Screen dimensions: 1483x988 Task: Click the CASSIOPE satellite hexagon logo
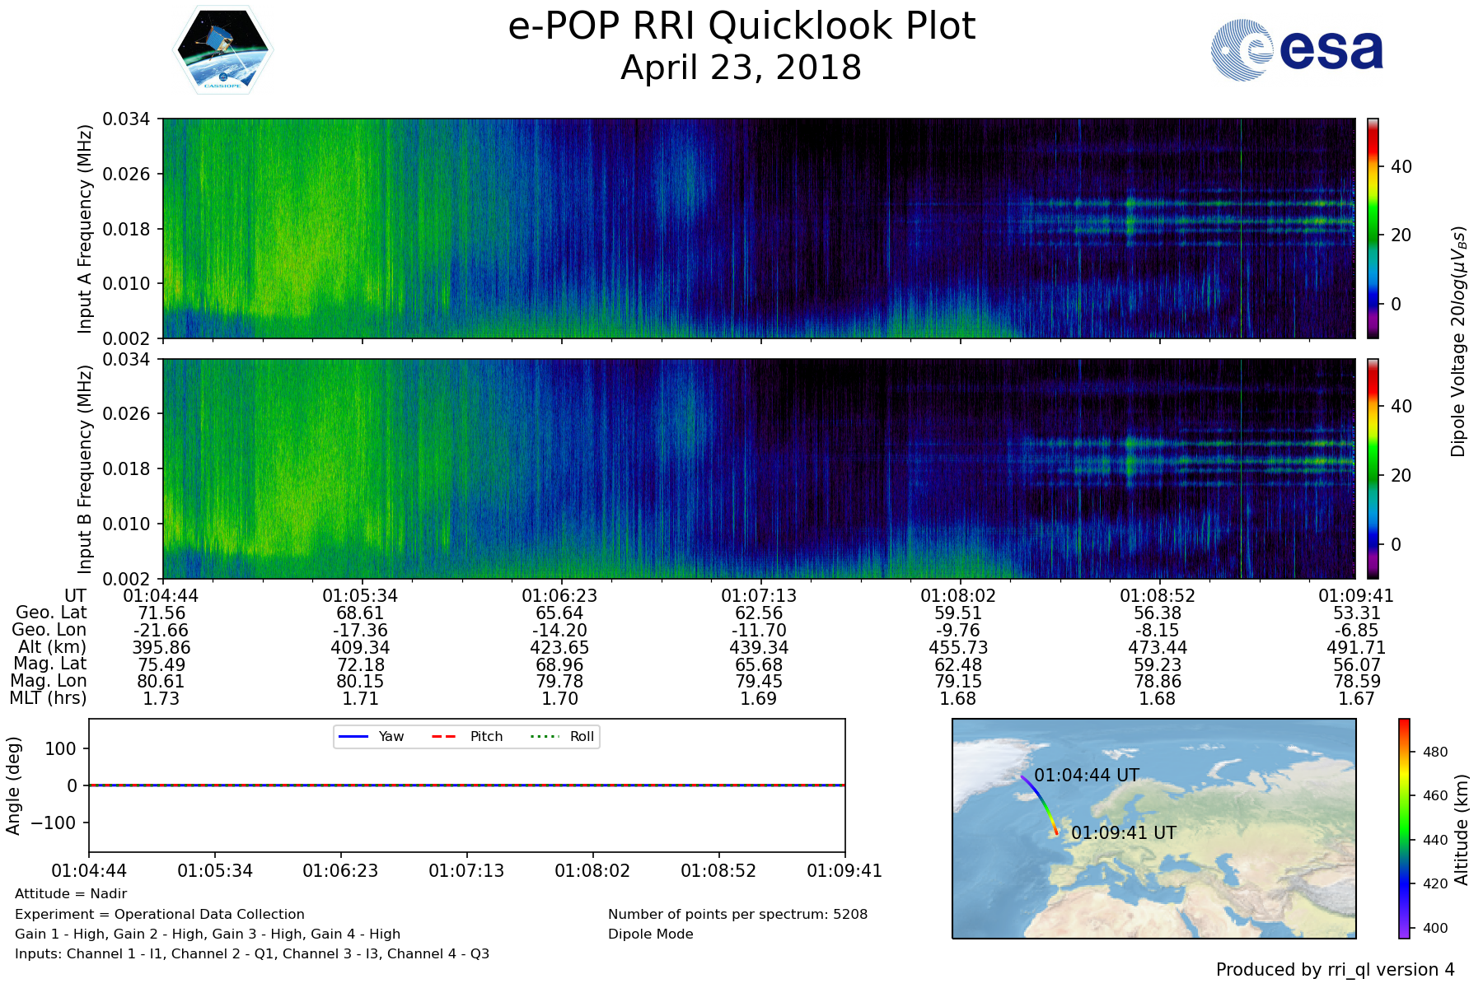click(222, 50)
